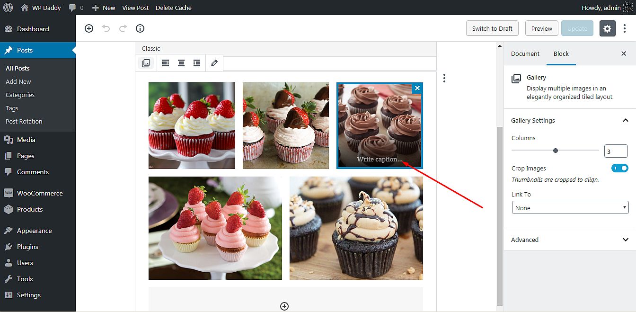Switch to the Document tab
The height and width of the screenshot is (312, 636).
pos(525,53)
